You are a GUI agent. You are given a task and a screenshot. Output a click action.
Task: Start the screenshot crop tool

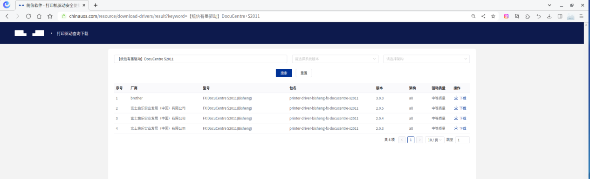click(517, 16)
